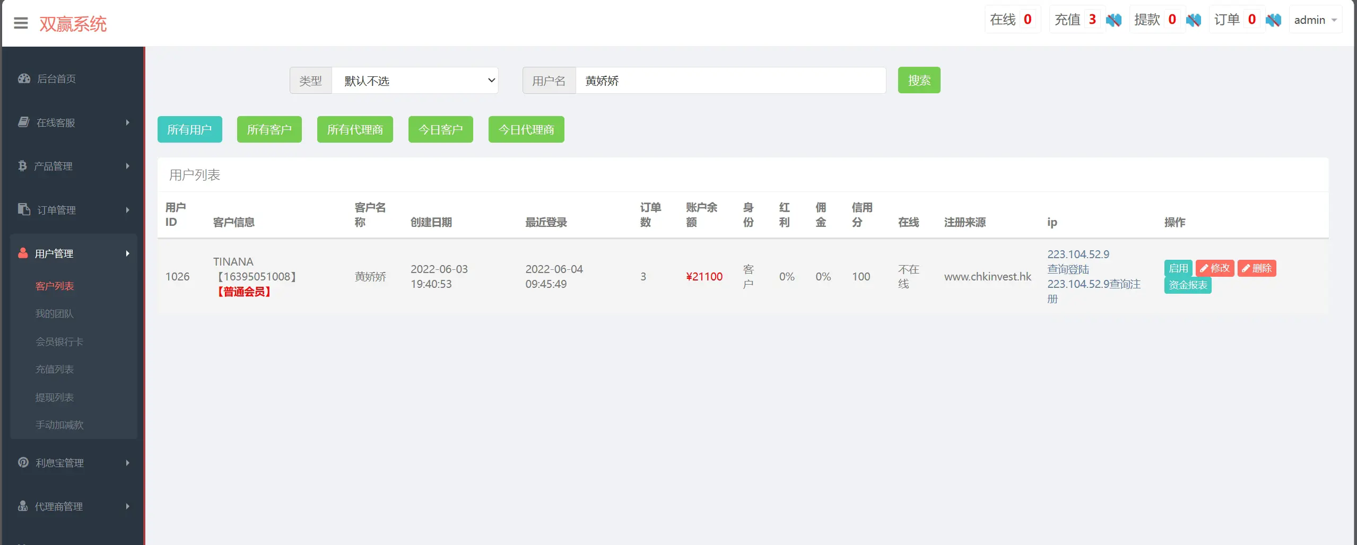Show 今日代理商 today's agents
This screenshot has height=545, width=1357.
point(526,129)
